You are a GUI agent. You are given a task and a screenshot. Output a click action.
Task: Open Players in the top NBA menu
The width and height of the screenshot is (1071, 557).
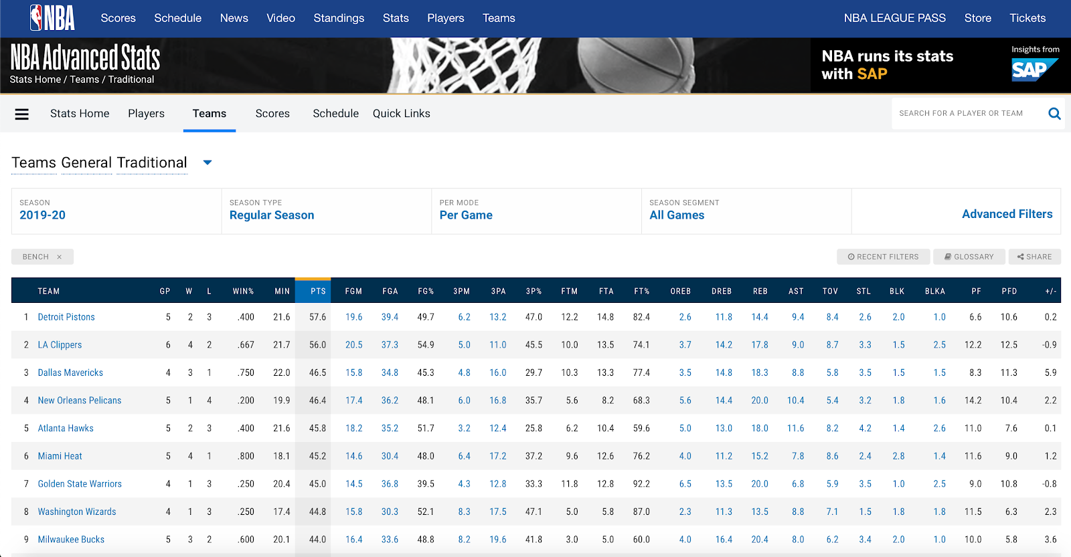tap(446, 18)
